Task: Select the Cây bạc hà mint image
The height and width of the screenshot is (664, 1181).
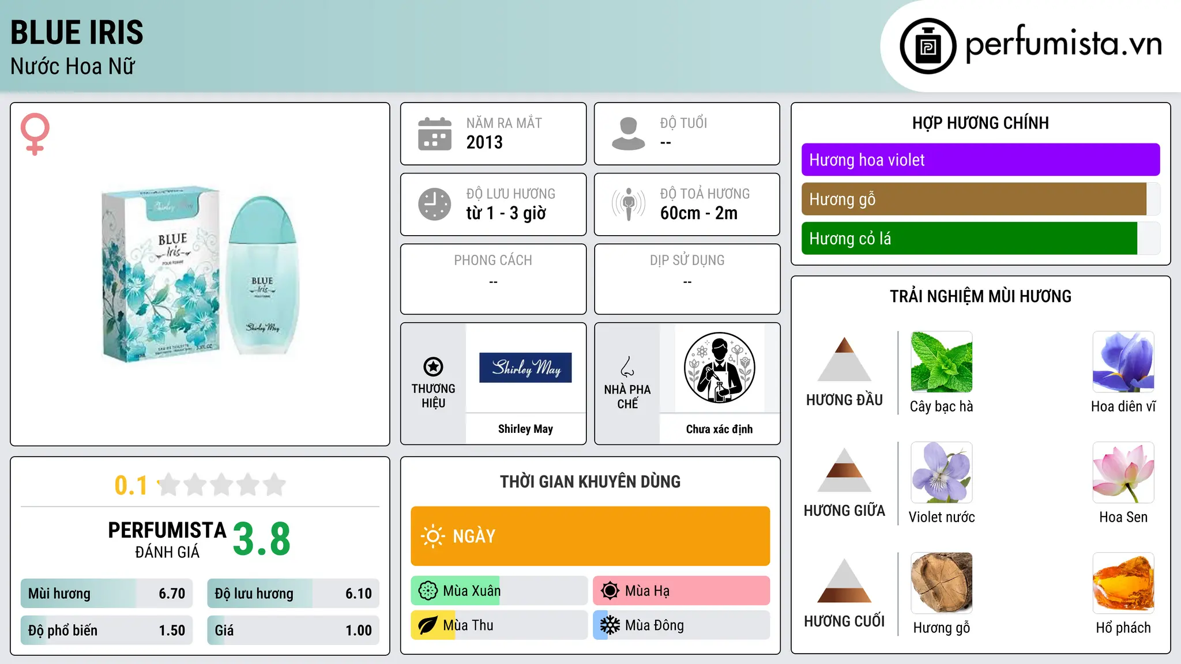Action: (942, 362)
